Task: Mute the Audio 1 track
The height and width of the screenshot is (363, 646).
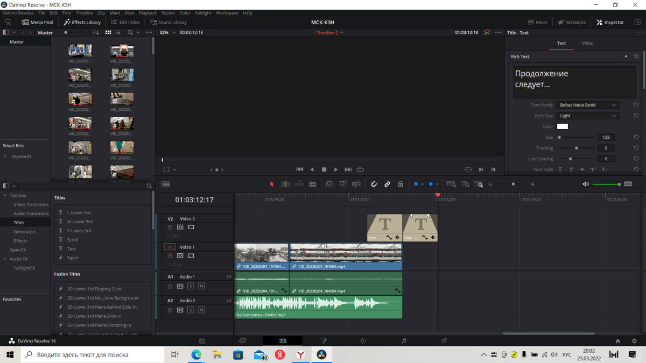Action: click(x=201, y=286)
